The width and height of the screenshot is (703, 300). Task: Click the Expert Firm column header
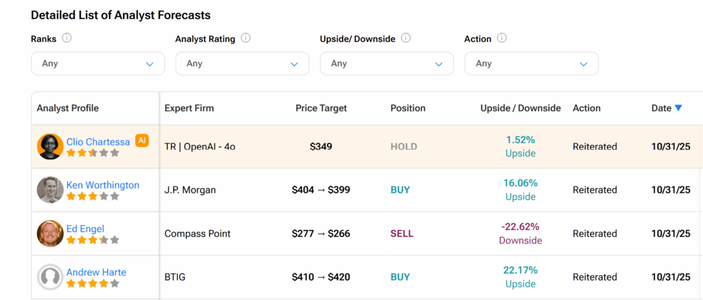[189, 108]
